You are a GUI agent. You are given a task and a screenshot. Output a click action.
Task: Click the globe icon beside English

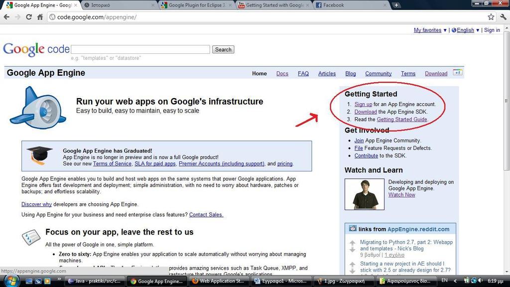tap(454, 30)
